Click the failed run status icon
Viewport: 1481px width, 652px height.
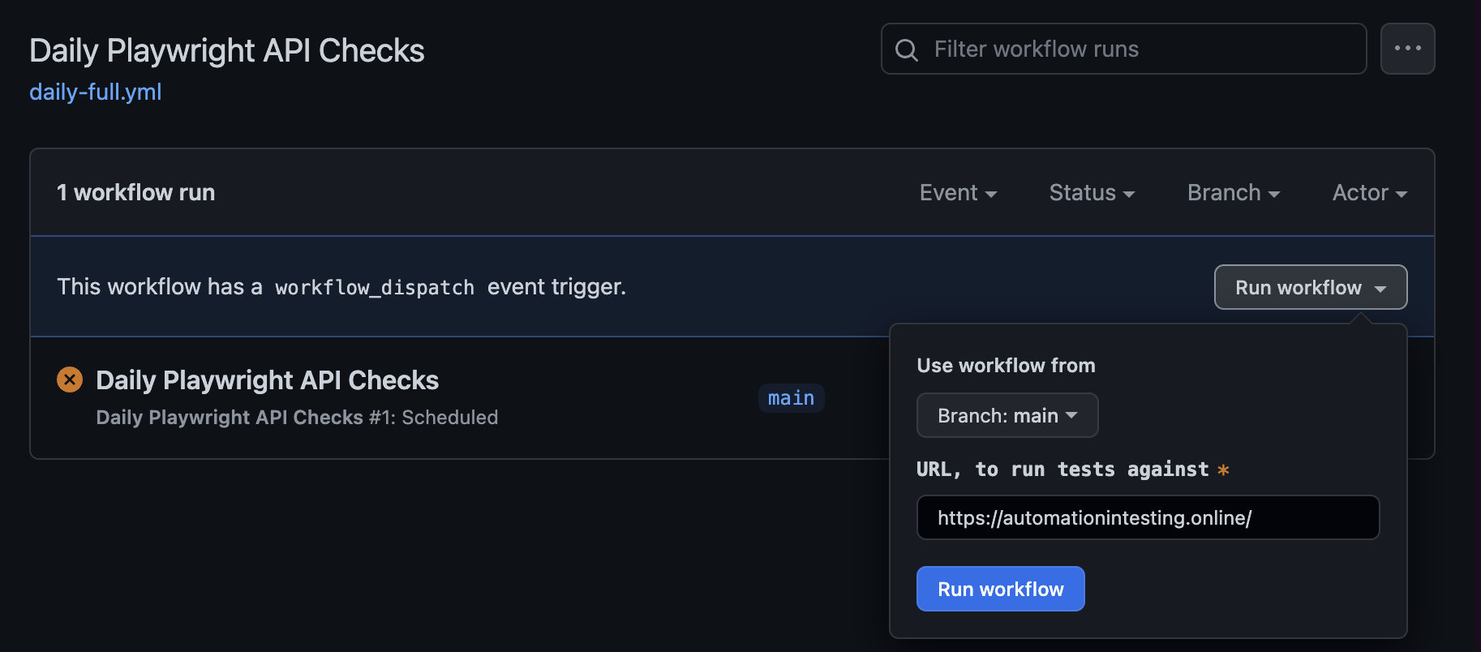(70, 380)
